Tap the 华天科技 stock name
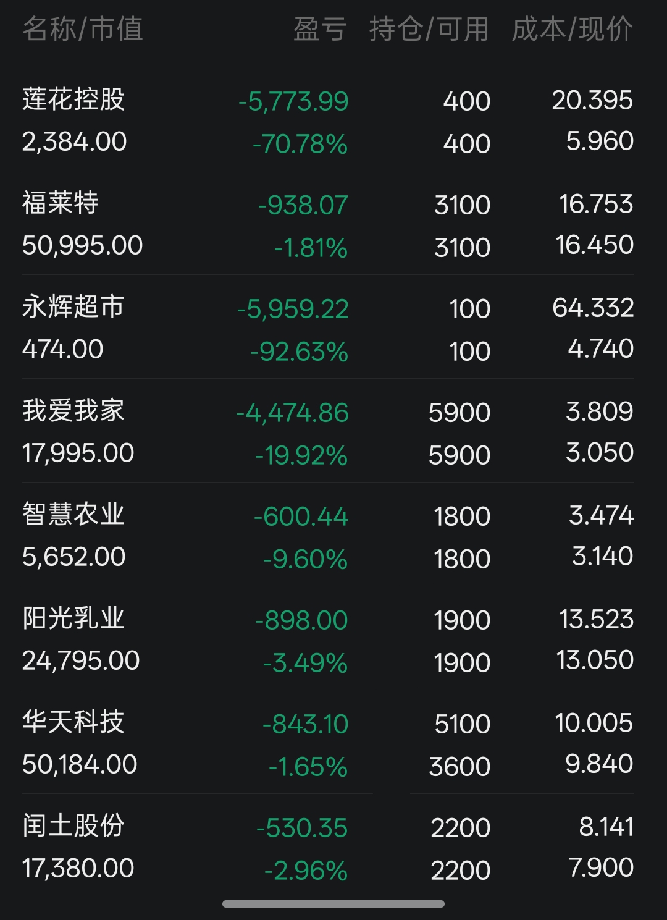This screenshot has height=920, width=667. 73,722
